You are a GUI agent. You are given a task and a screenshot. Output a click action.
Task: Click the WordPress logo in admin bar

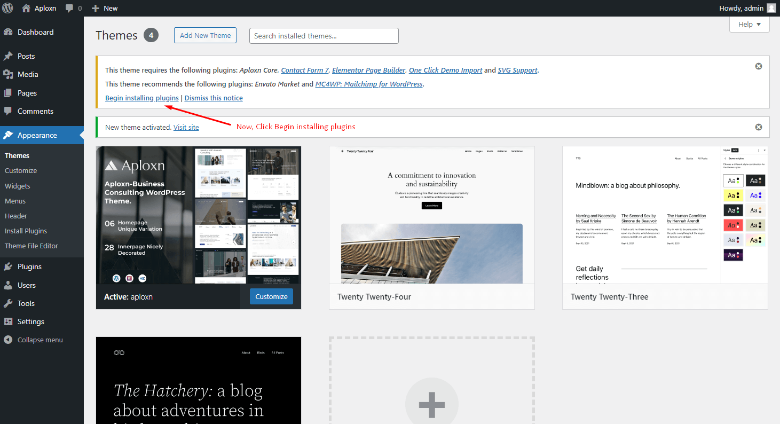point(8,8)
